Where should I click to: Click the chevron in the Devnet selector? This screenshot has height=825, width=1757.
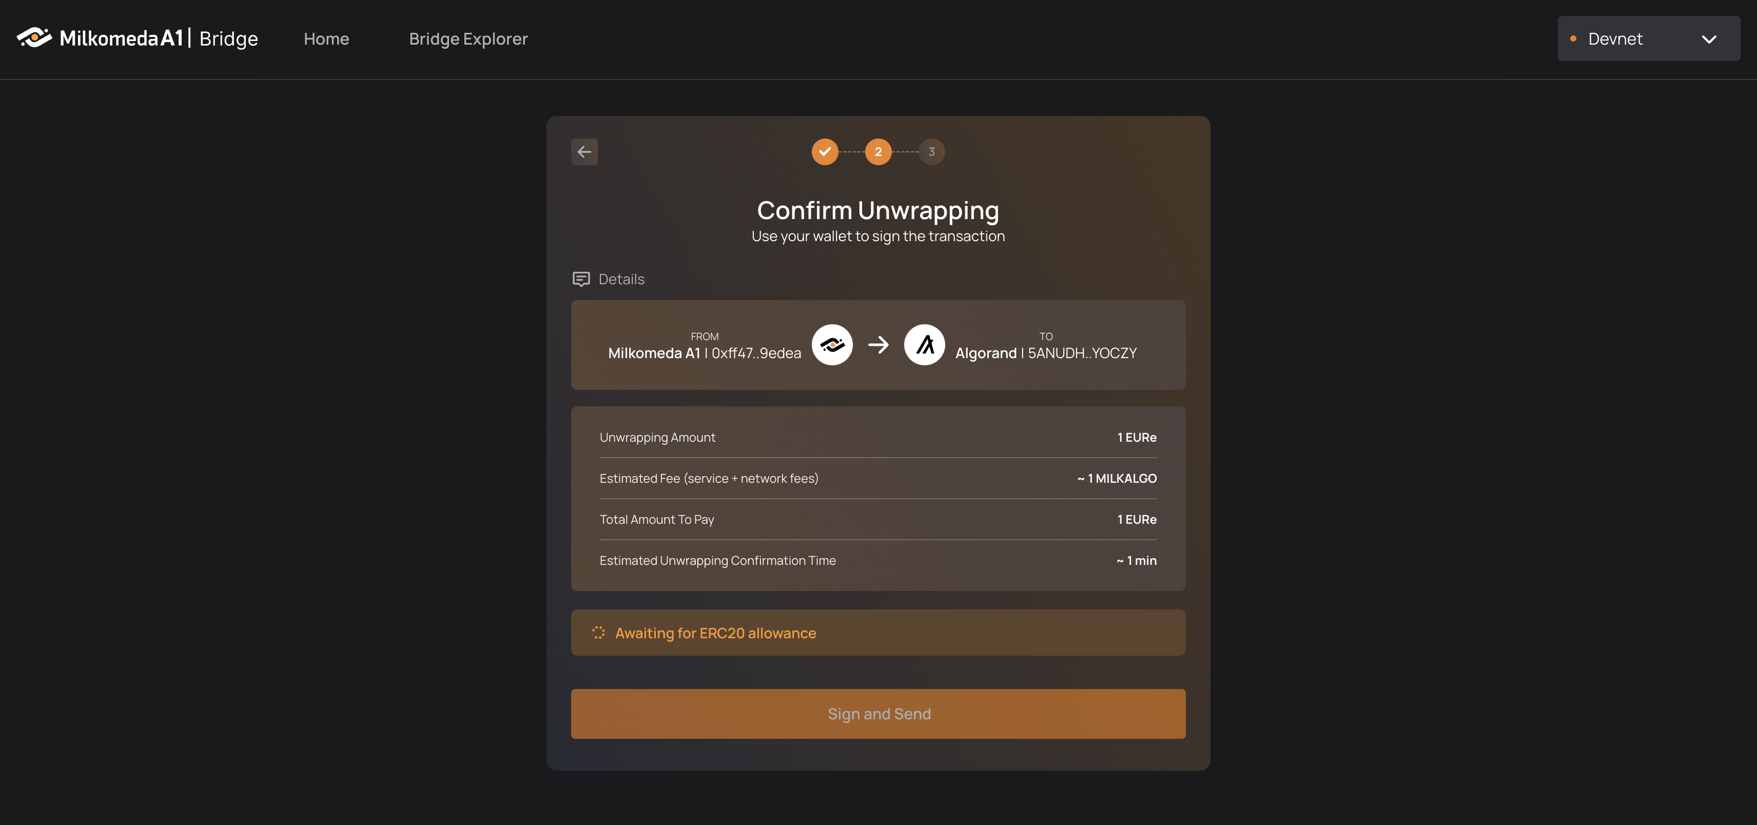pos(1709,39)
